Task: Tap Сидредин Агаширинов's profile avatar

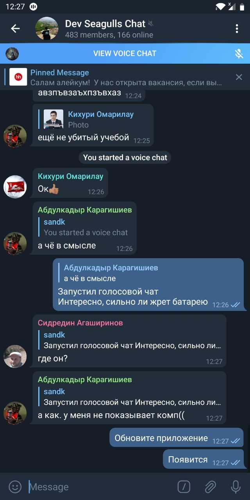Action: point(15,356)
